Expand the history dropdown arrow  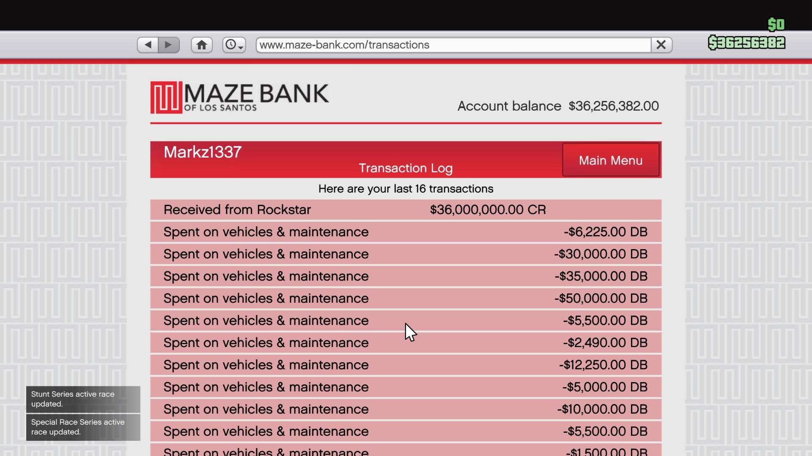coord(240,48)
